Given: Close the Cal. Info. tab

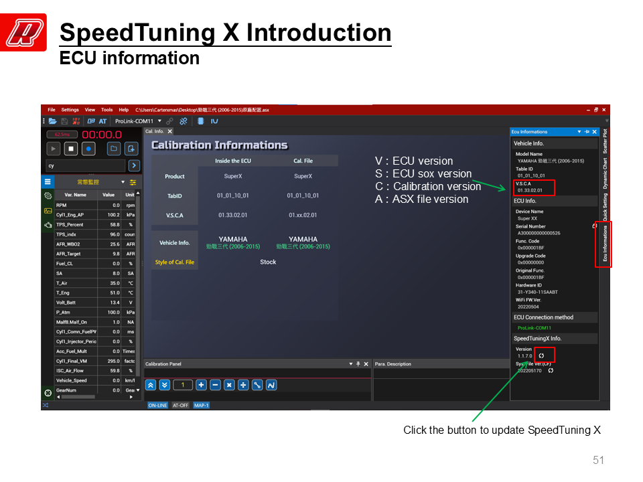Looking at the screenshot, I should point(169,131).
